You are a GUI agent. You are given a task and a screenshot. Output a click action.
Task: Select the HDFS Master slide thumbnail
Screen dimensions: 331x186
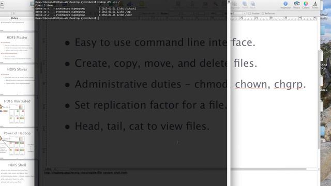(17, 48)
